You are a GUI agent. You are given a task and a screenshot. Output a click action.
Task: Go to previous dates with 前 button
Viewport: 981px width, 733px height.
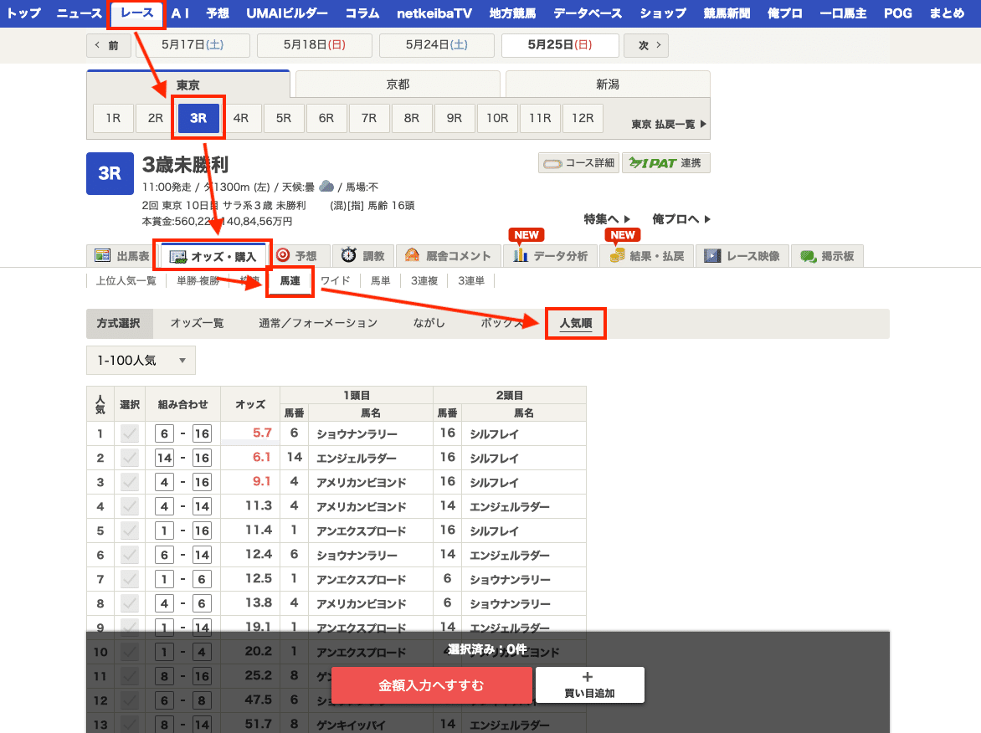tap(108, 45)
